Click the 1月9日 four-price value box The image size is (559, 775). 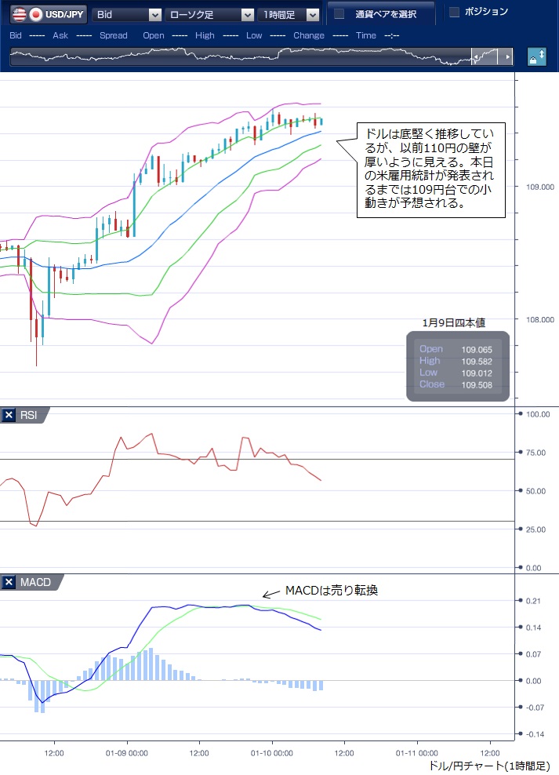(458, 366)
